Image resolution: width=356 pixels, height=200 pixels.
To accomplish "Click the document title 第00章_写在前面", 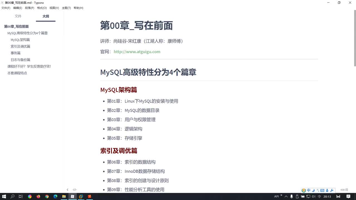I will [x=136, y=26].
